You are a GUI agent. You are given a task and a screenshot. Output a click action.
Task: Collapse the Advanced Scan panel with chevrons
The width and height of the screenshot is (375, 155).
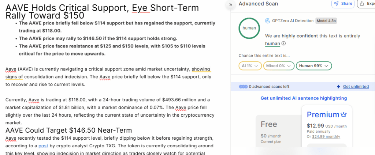231,4
